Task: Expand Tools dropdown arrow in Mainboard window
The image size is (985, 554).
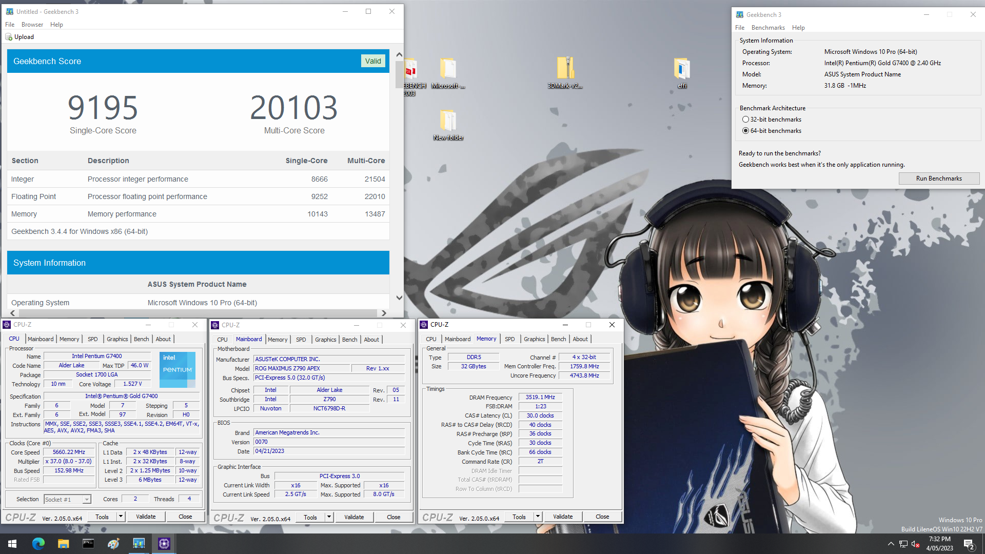Action: pyautogui.click(x=329, y=517)
